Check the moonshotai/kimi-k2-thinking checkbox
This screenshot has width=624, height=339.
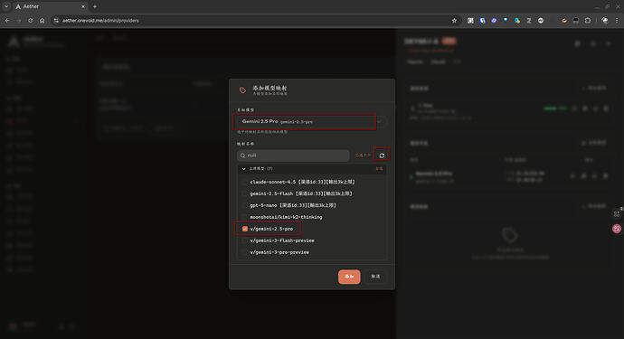[x=245, y=217]
